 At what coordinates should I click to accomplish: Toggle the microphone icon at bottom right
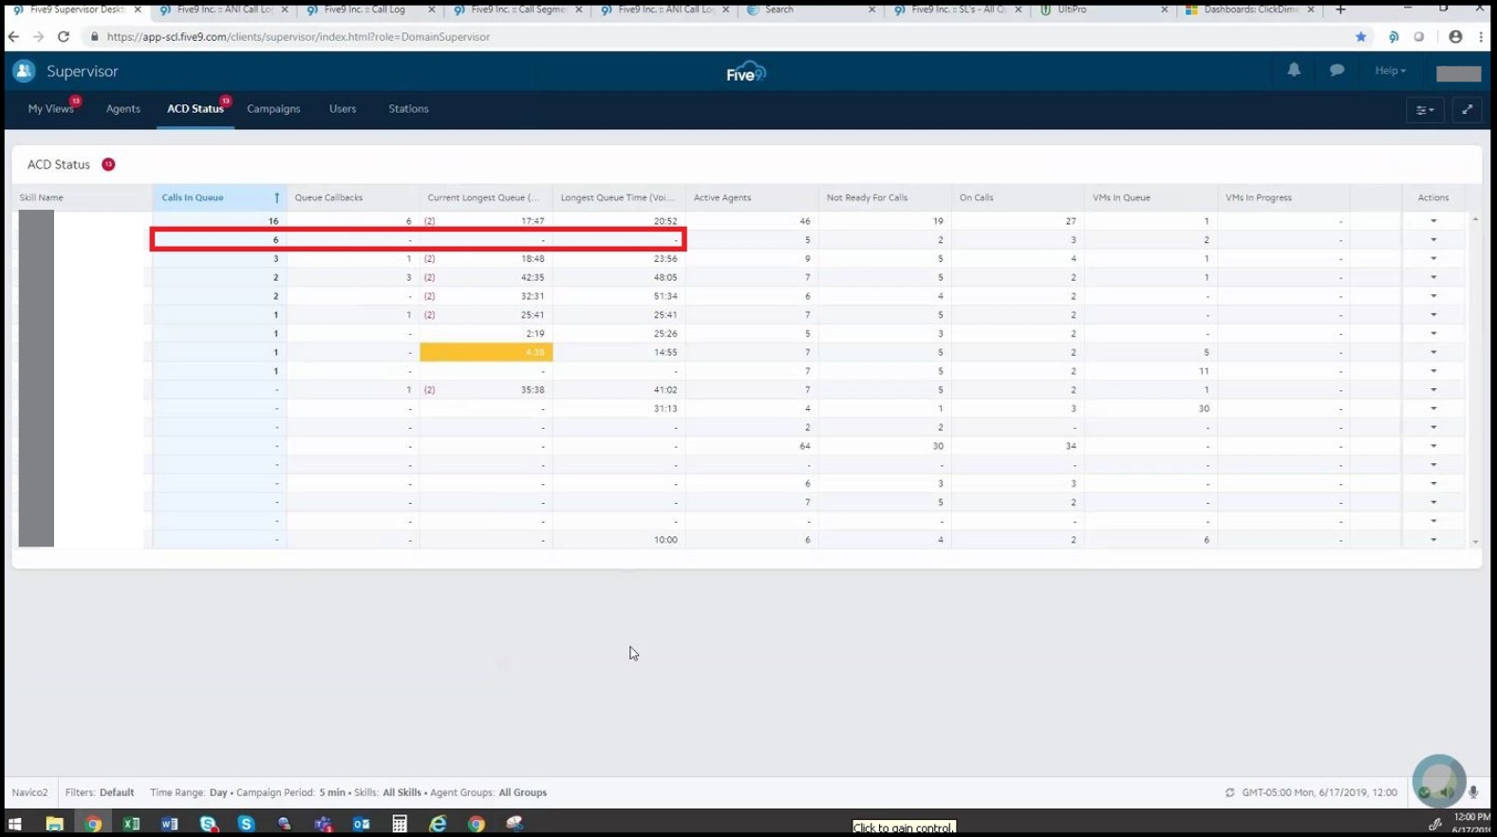[x=1473, y=792]
